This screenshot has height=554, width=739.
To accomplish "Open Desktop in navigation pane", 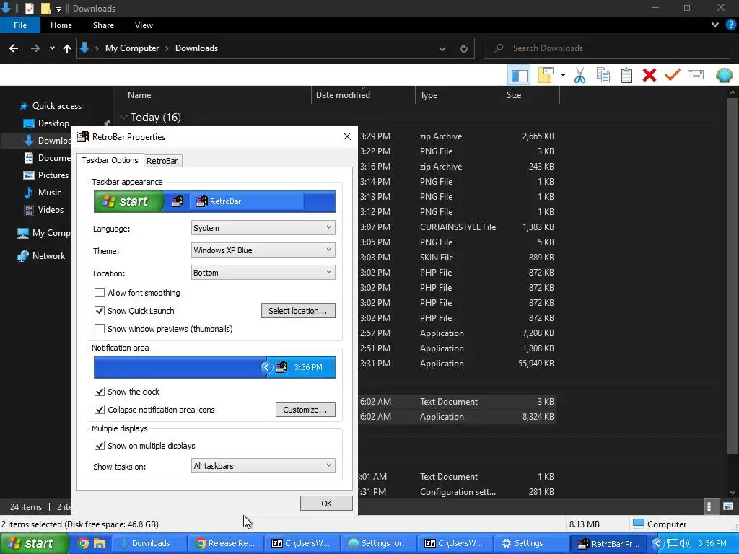I will pos(53,123).
